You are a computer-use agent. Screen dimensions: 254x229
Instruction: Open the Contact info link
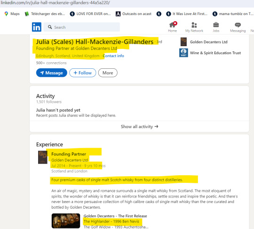113,56
